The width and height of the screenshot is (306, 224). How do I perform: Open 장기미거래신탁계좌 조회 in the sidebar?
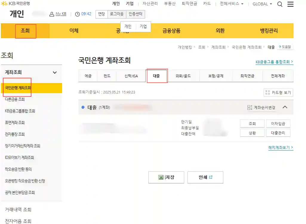tap(22, 146)
